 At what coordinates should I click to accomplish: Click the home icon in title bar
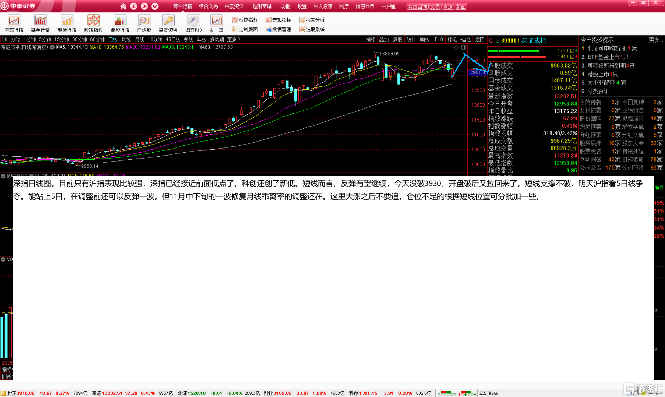coord(123,6)
